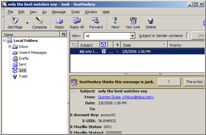The image size is (206, 135).
Task: Toggle junk status of selected message
Action: coord(103,51)
